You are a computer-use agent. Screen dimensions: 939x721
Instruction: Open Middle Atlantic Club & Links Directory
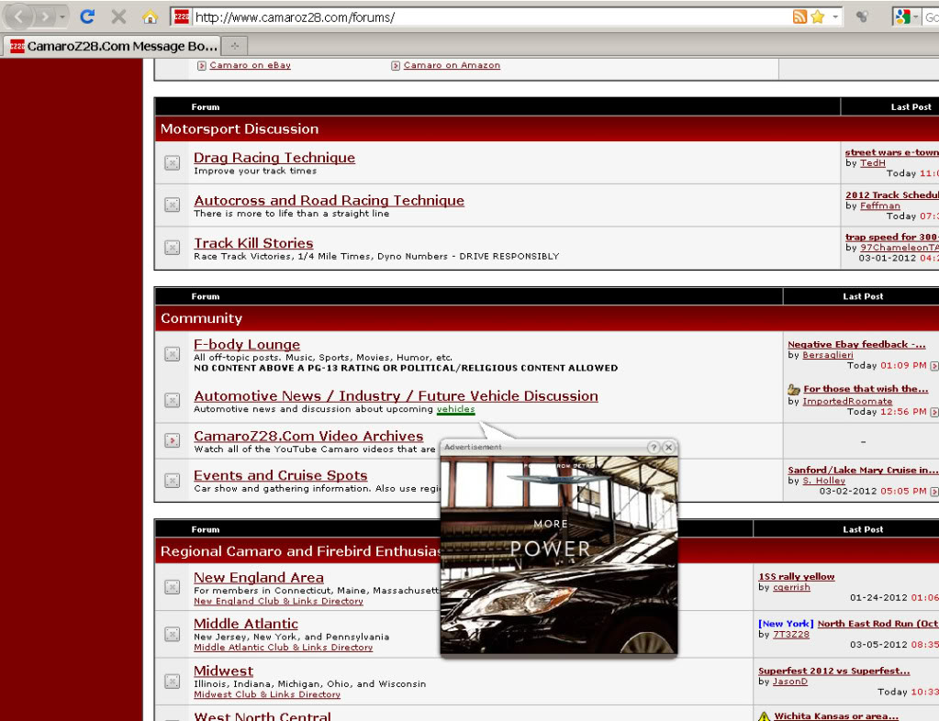(x=284, y=648)
